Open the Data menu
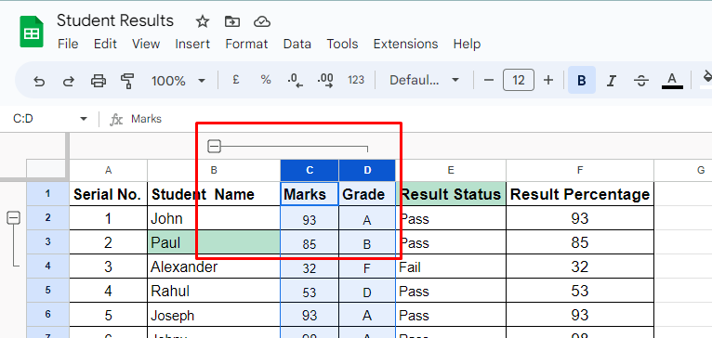Image resolution: width=712 pixels, height=338 pixels. point(297,44)
